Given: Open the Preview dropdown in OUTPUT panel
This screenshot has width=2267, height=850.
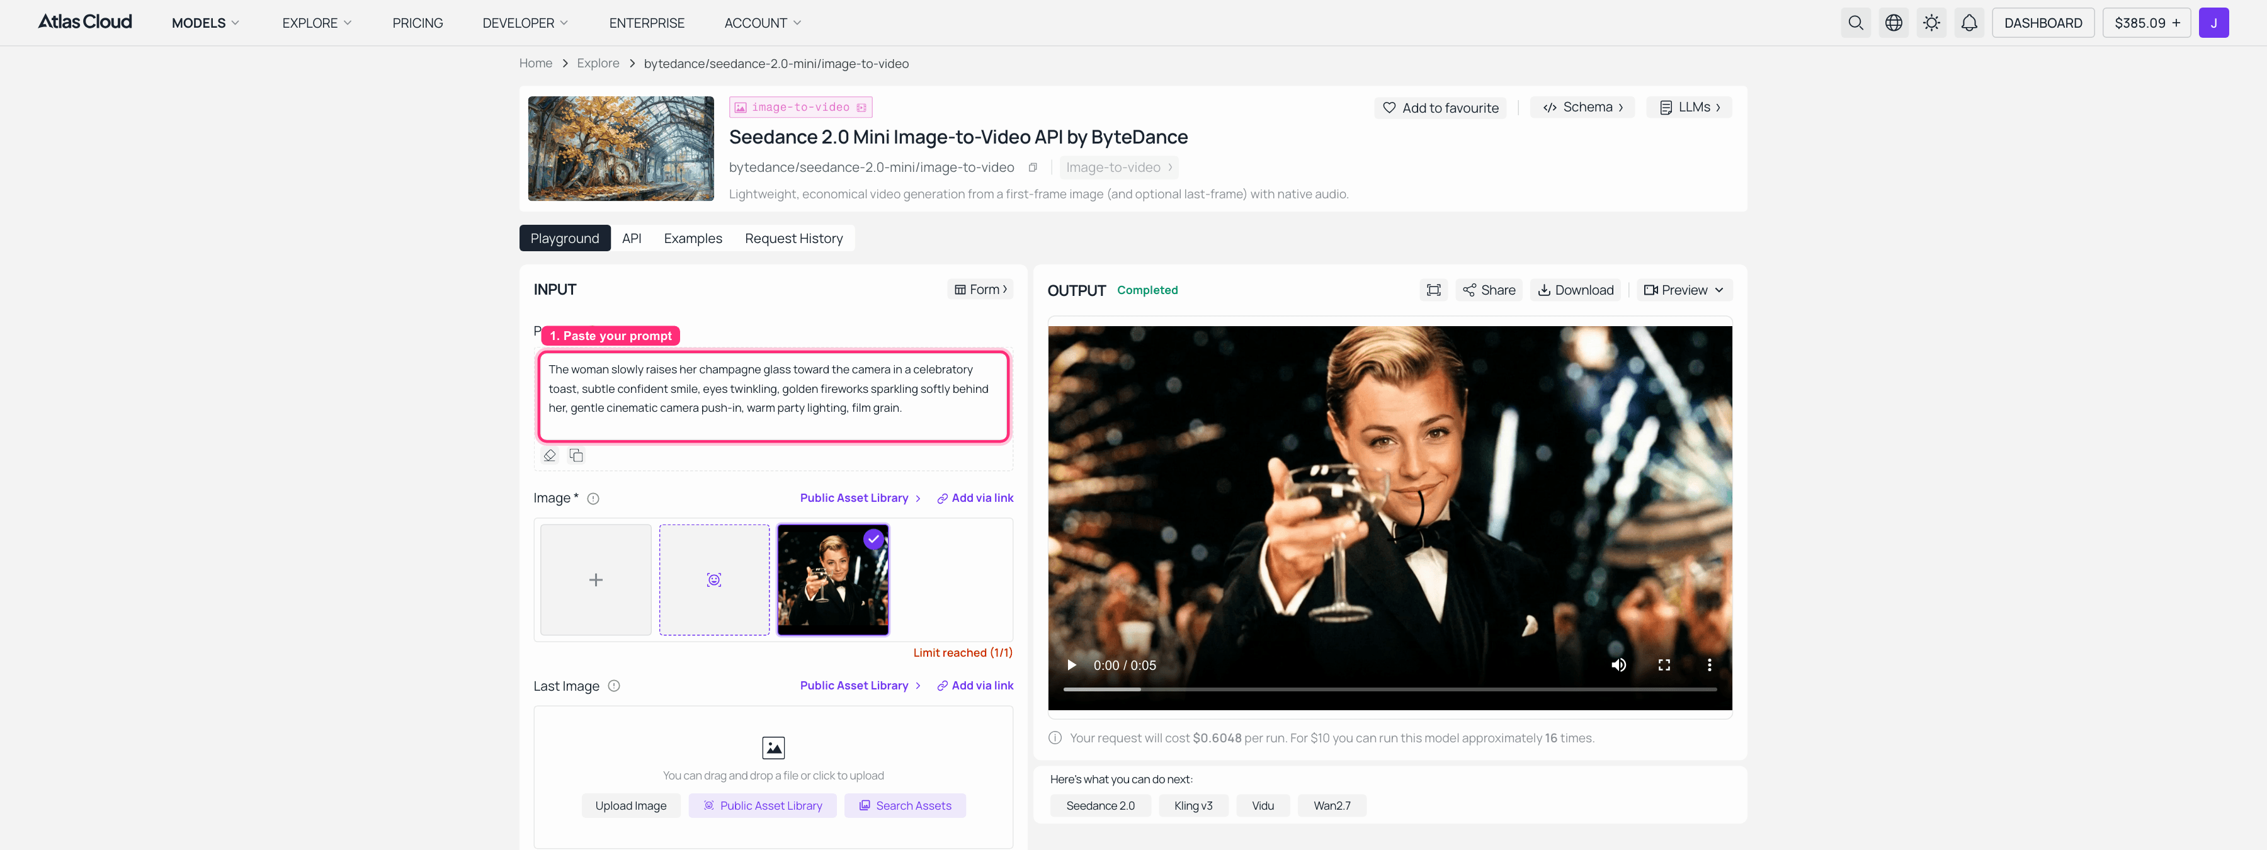Looking at the screenshot, I should pos(1683,290).
